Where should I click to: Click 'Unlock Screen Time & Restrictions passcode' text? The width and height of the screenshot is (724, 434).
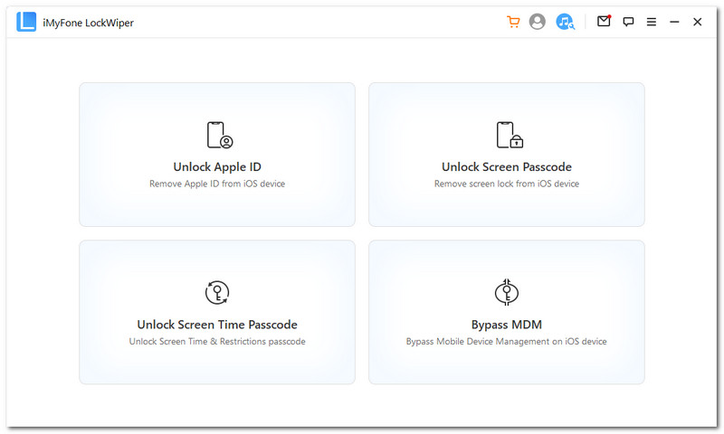[217, 342]
